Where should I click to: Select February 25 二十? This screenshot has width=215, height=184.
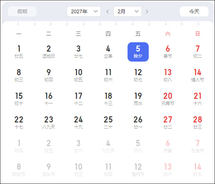pyautogui.click(x=108, y=123)
